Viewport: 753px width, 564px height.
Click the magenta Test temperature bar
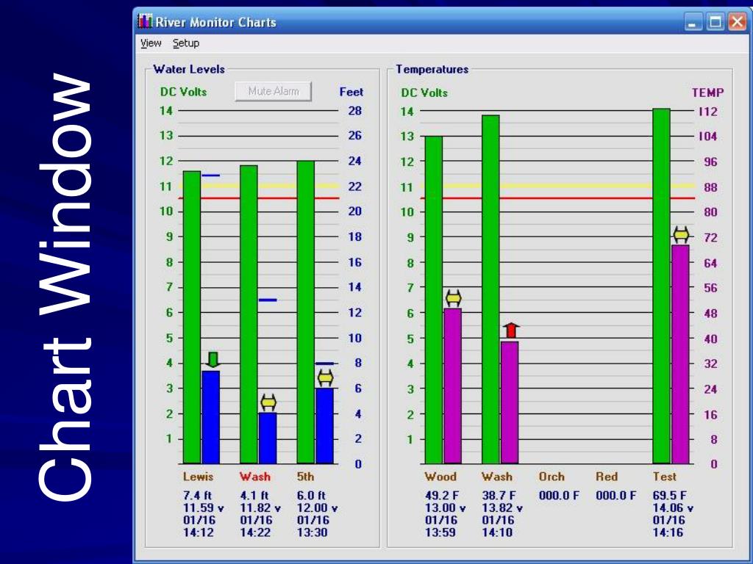[680, 354]
